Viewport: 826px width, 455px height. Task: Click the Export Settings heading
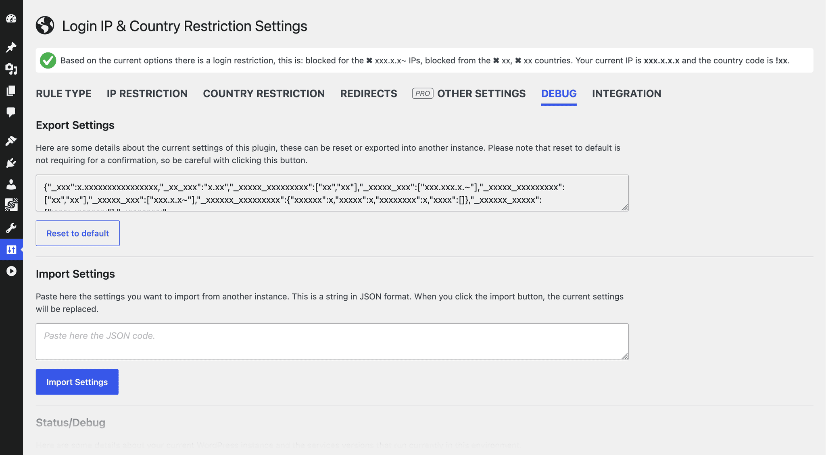[75, 125]
